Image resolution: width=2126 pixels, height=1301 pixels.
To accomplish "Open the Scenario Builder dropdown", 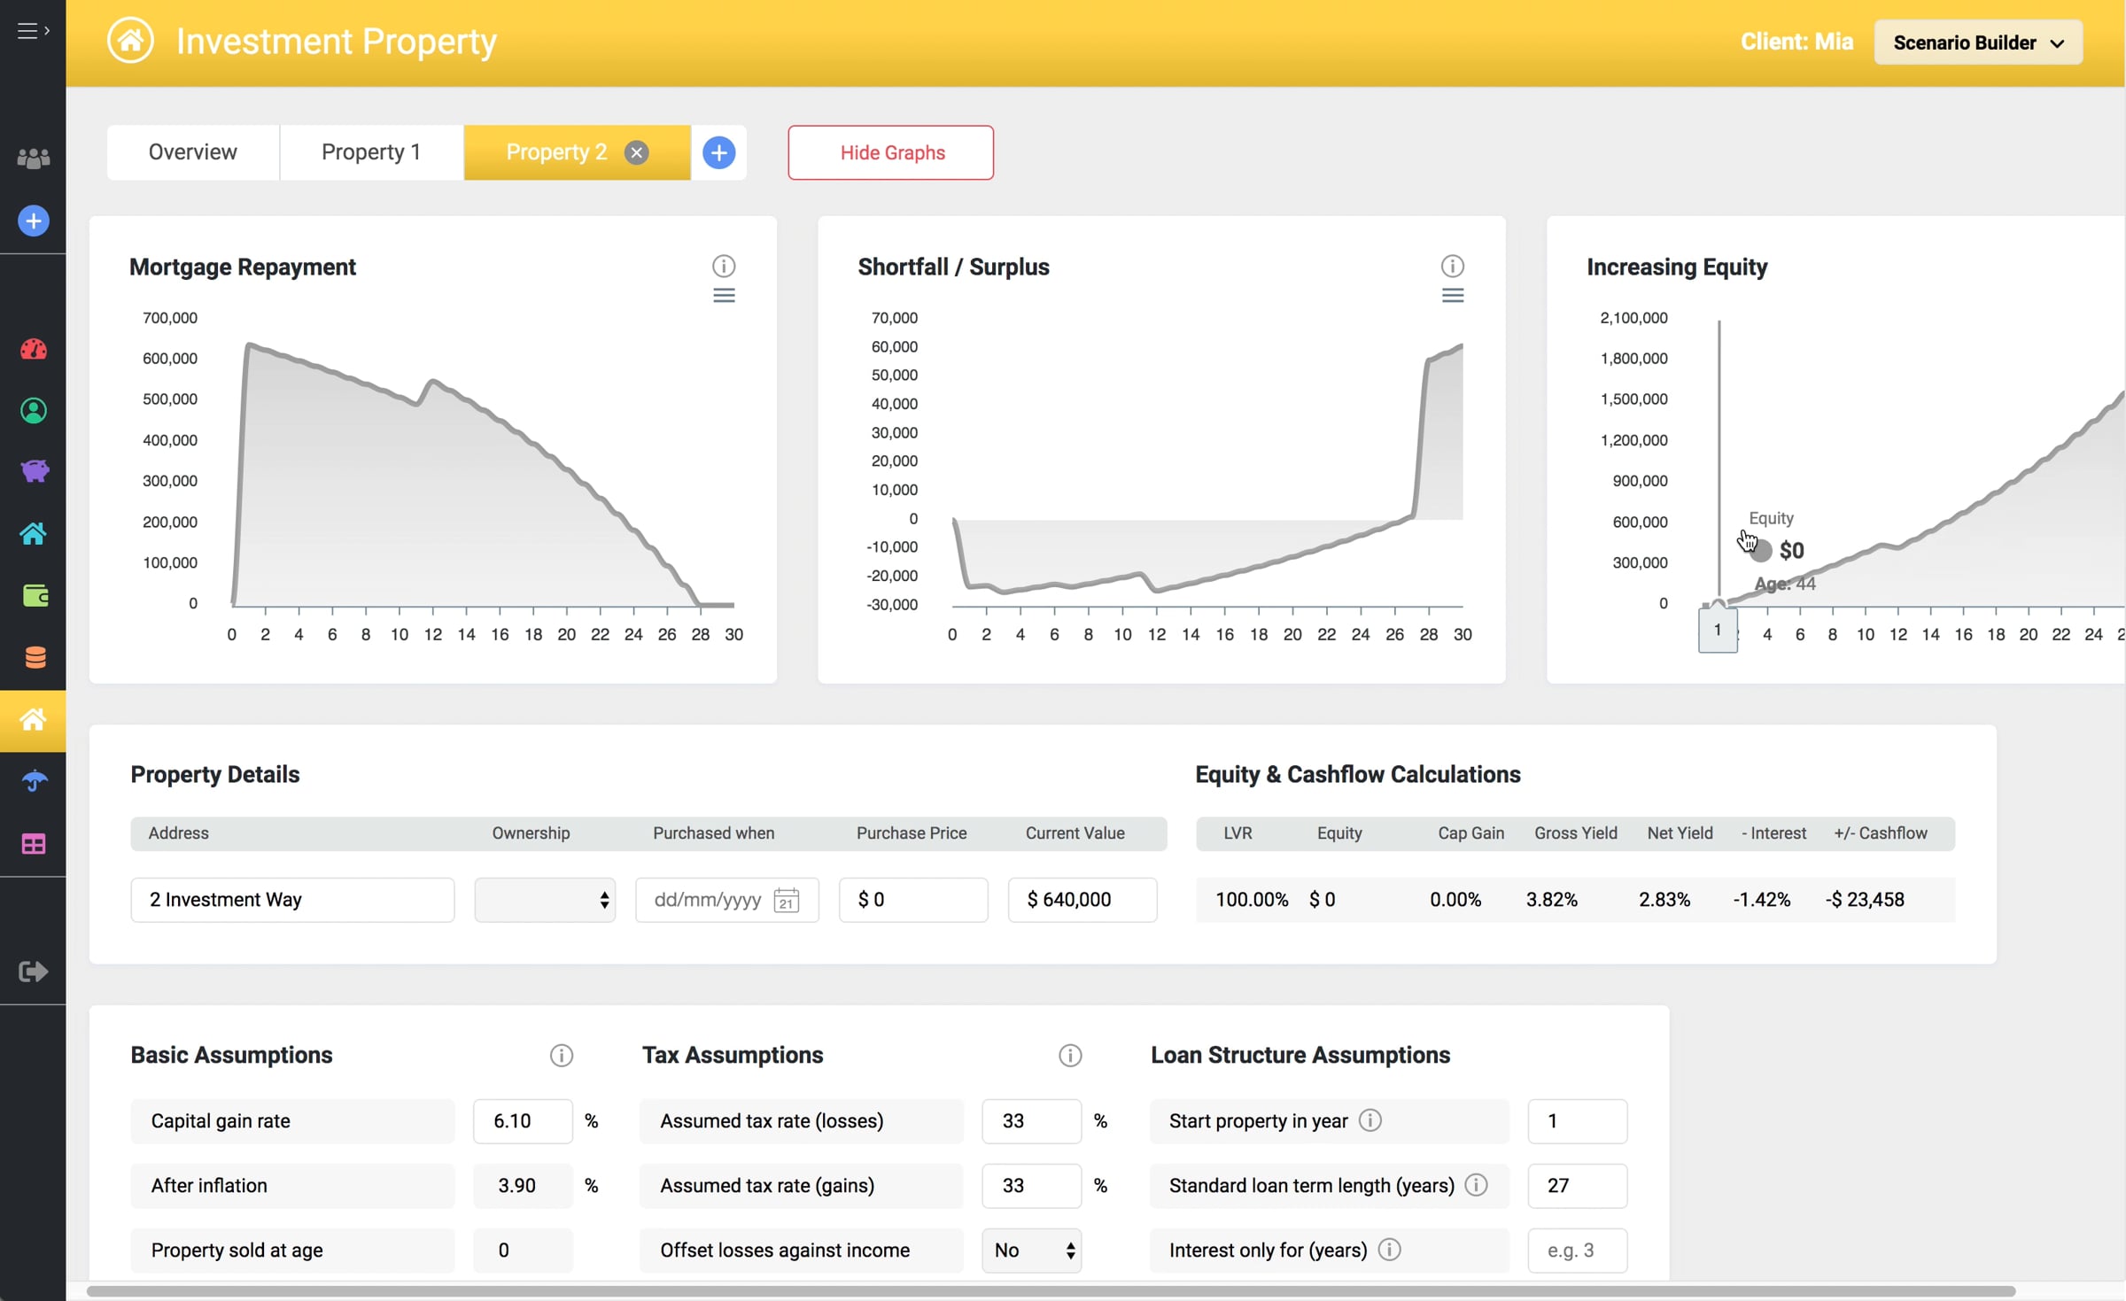I will pos(1978,43).
